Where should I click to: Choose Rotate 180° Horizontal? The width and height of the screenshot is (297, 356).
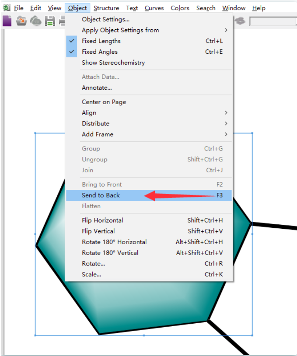[x=149, y=242]
